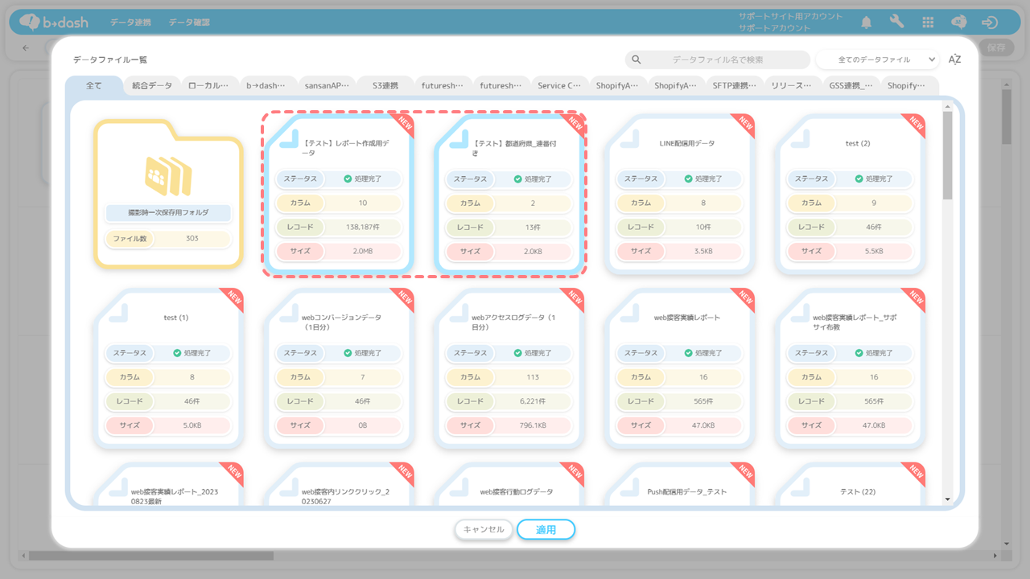
Task: Click the logout arrow icon
Action: click(x=990, y=22)
